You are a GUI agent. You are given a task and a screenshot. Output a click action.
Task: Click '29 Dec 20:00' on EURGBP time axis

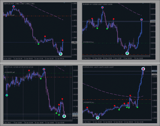[107, 58]
